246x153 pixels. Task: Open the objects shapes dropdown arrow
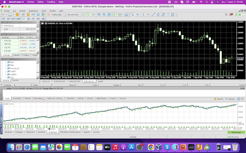pos(176,15)
